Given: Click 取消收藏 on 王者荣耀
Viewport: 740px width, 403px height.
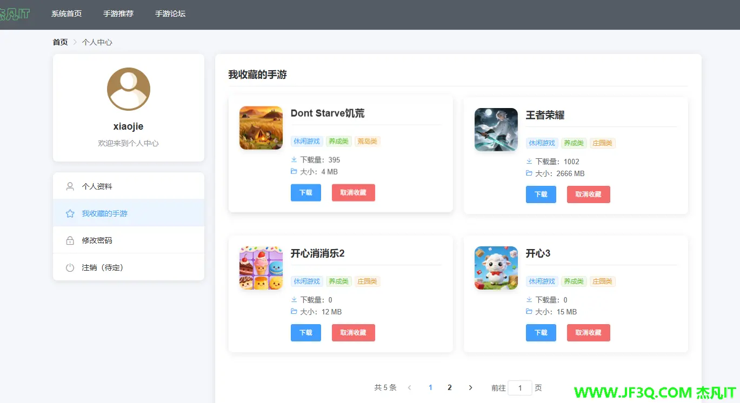Looking at the screenshot, I should click(x=588, y=195).
